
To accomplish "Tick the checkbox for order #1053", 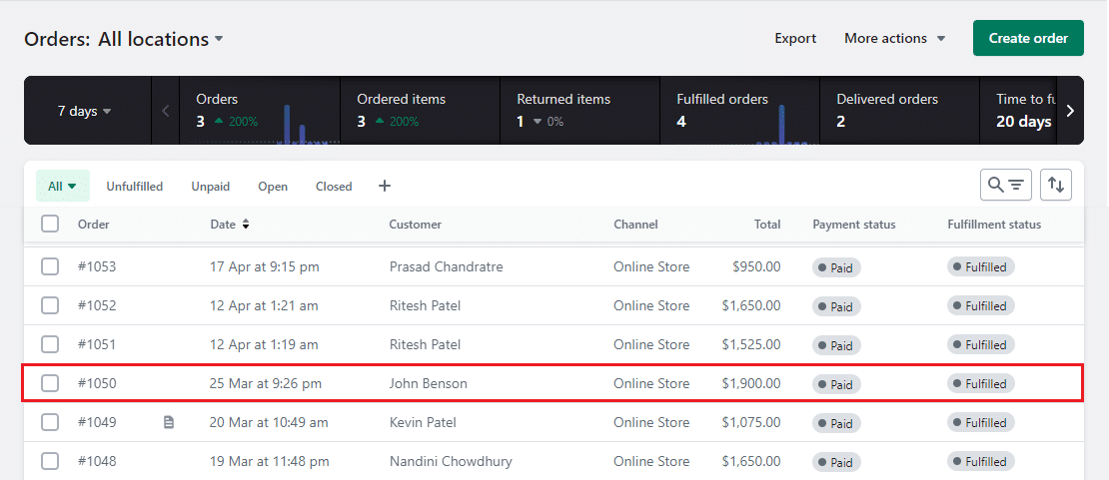I will 50,266.
